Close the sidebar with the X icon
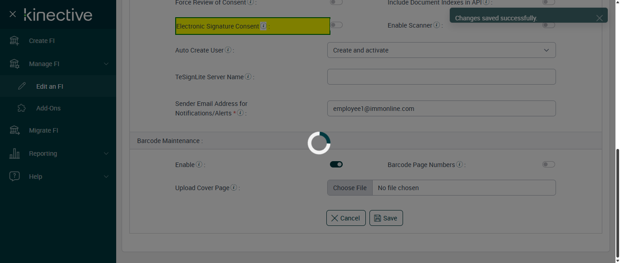 point(13,14)
